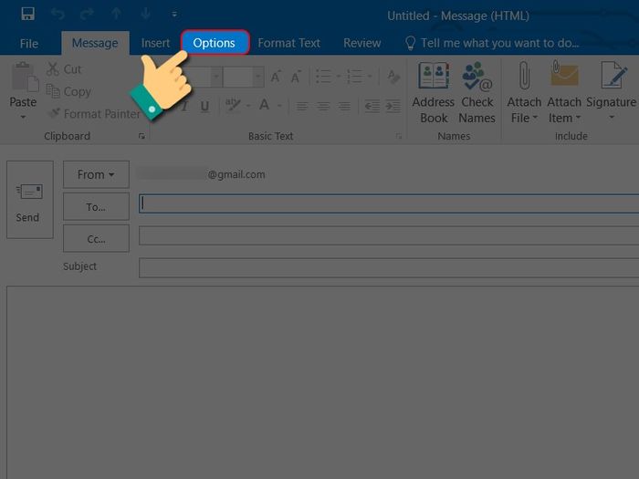Screen dimensions: 639x479
Task: Open the Address Book
Action: [434, 93]
